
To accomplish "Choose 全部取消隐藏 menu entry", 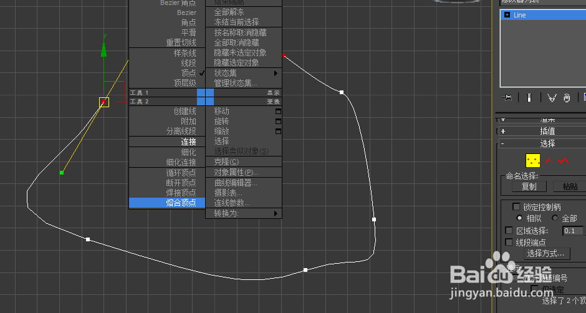I will click(244, 42).
